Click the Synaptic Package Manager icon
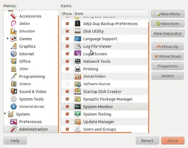The image size is (188, 148). pos(78,99)
